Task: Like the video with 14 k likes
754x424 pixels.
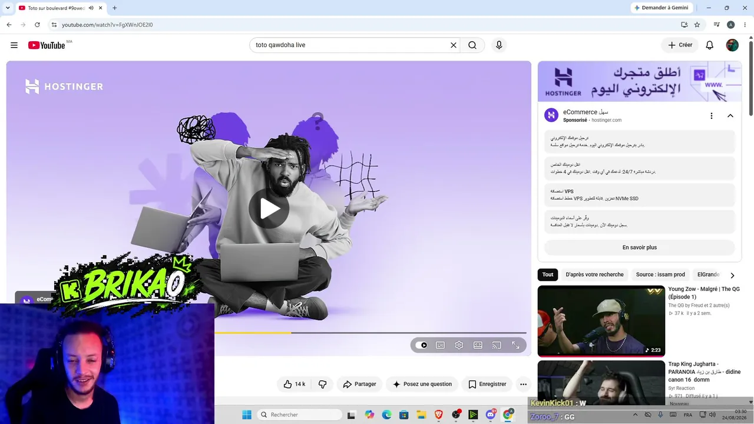Action: tap(294, 384)
